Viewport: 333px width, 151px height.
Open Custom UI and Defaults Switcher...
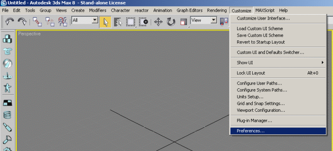[x=278, y=52]
